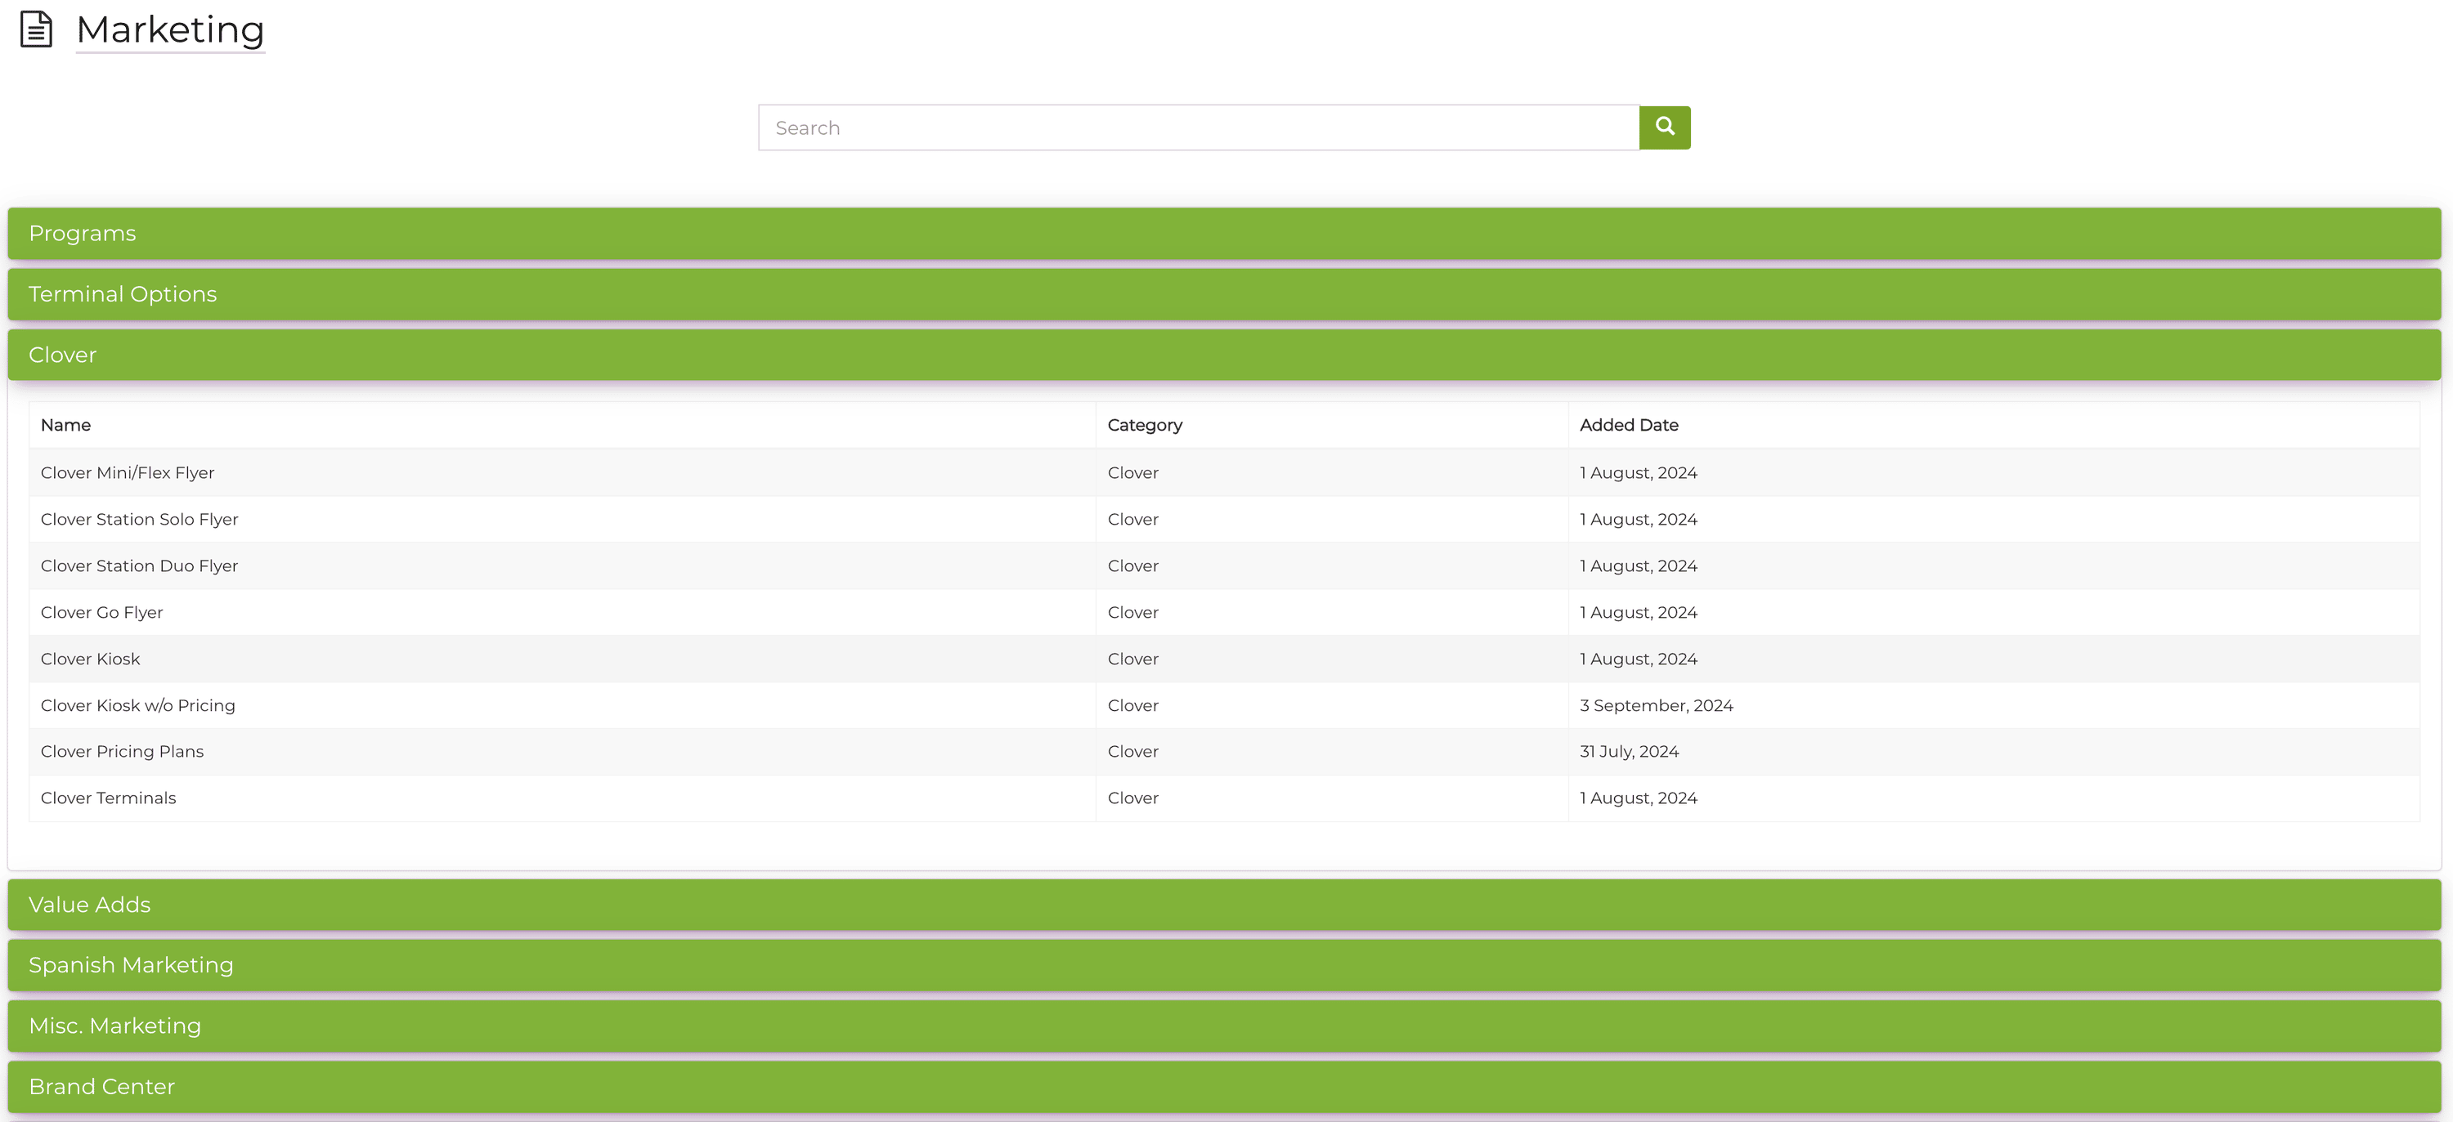Open Clover Station Duo Flyer entry
Image resolution: width=2453 pixels, height=1122 pixels.
click(139, 566)
